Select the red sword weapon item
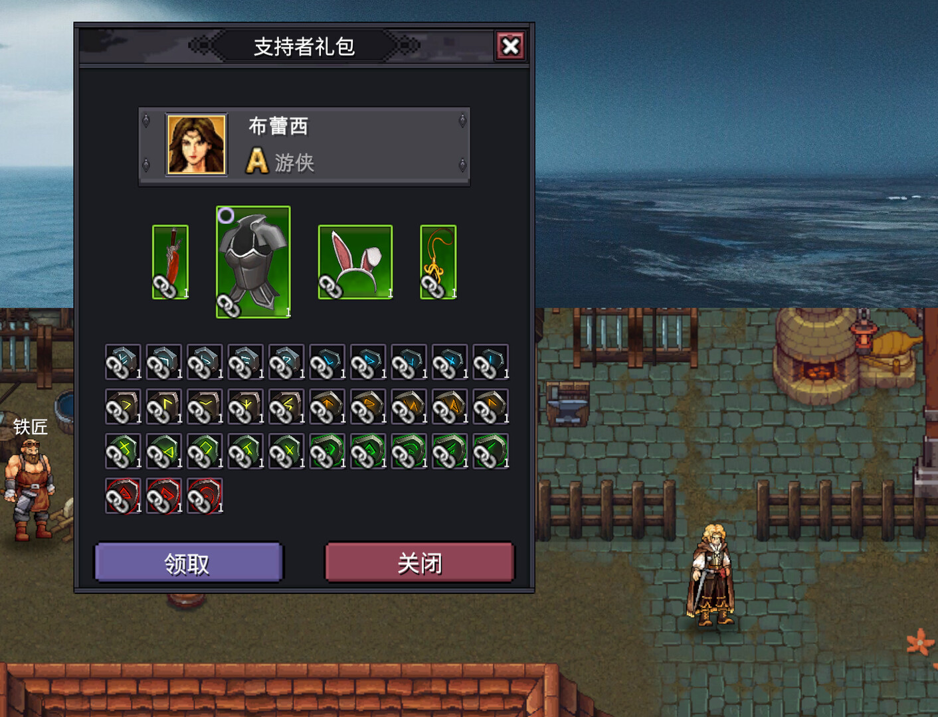Screen dimensions: 938x717 pyautogui.click(x=170, y=262)
